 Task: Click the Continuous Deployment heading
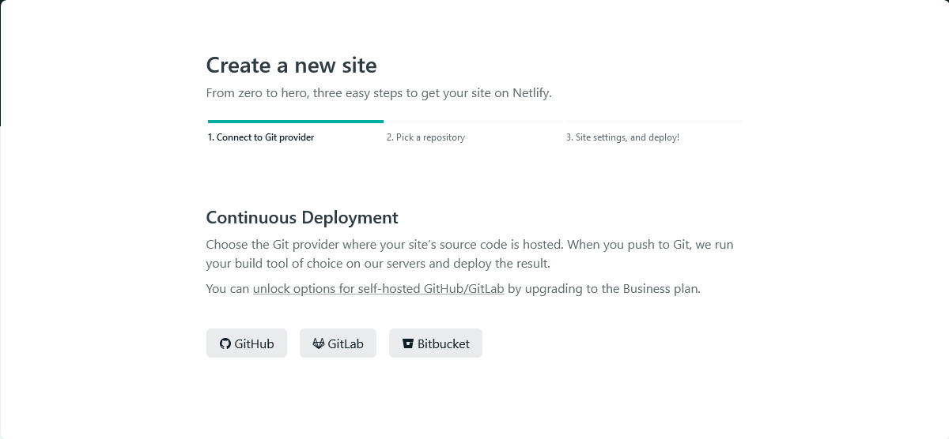point(302,217)
